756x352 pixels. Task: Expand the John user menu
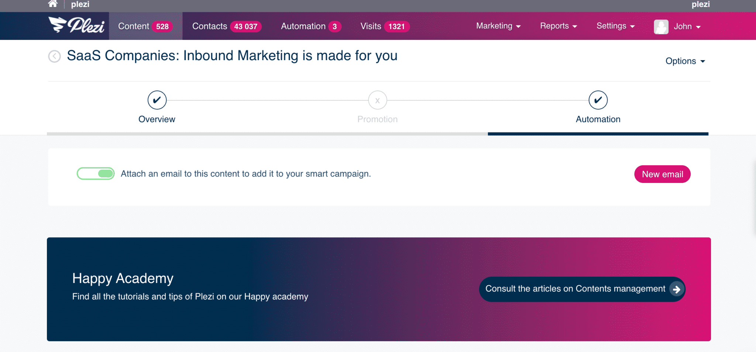point(687,27)
